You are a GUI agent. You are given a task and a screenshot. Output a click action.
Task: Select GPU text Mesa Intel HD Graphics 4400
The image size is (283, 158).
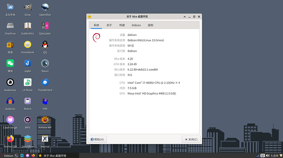(x=152, y=93)
